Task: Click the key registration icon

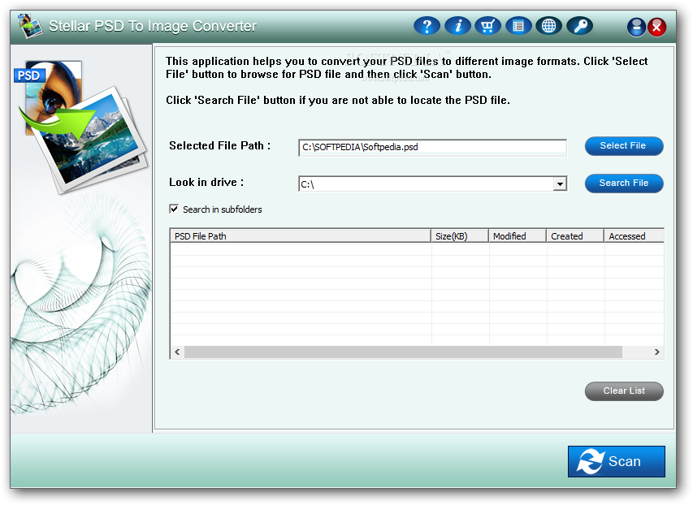Action: coord(579,27)
